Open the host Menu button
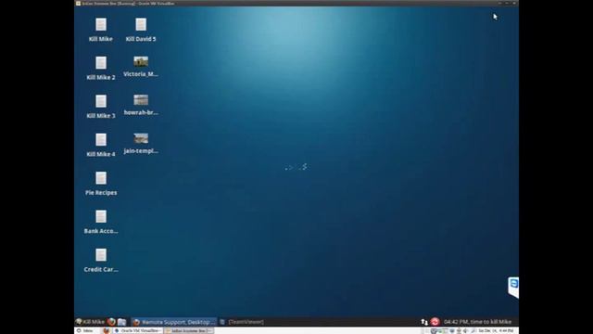Screen dimensions: 593x334 pyautogui.click(x=84, y=330)
